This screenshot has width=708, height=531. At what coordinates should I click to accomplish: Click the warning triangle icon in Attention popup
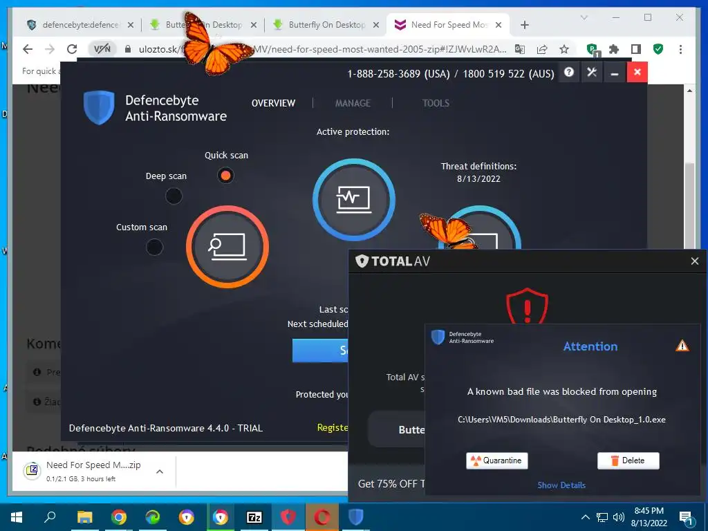tap(682, 346)
